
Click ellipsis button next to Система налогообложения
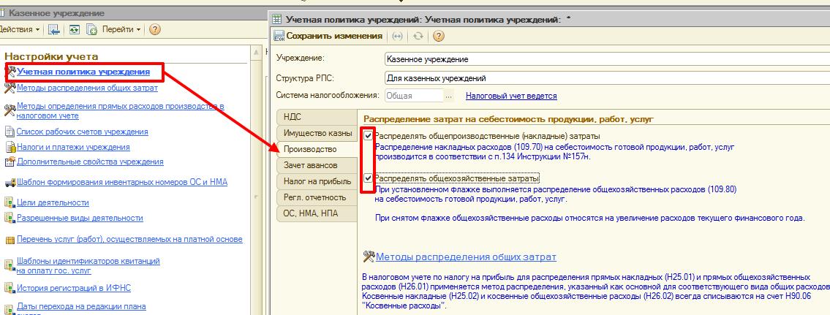coord(449,96)
